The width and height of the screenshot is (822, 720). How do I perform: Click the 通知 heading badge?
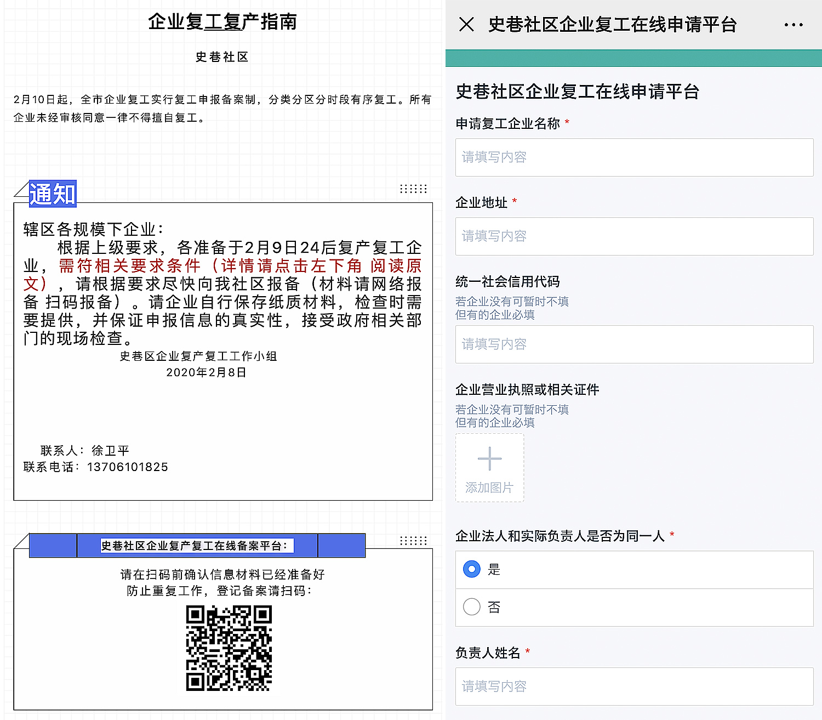53,194
